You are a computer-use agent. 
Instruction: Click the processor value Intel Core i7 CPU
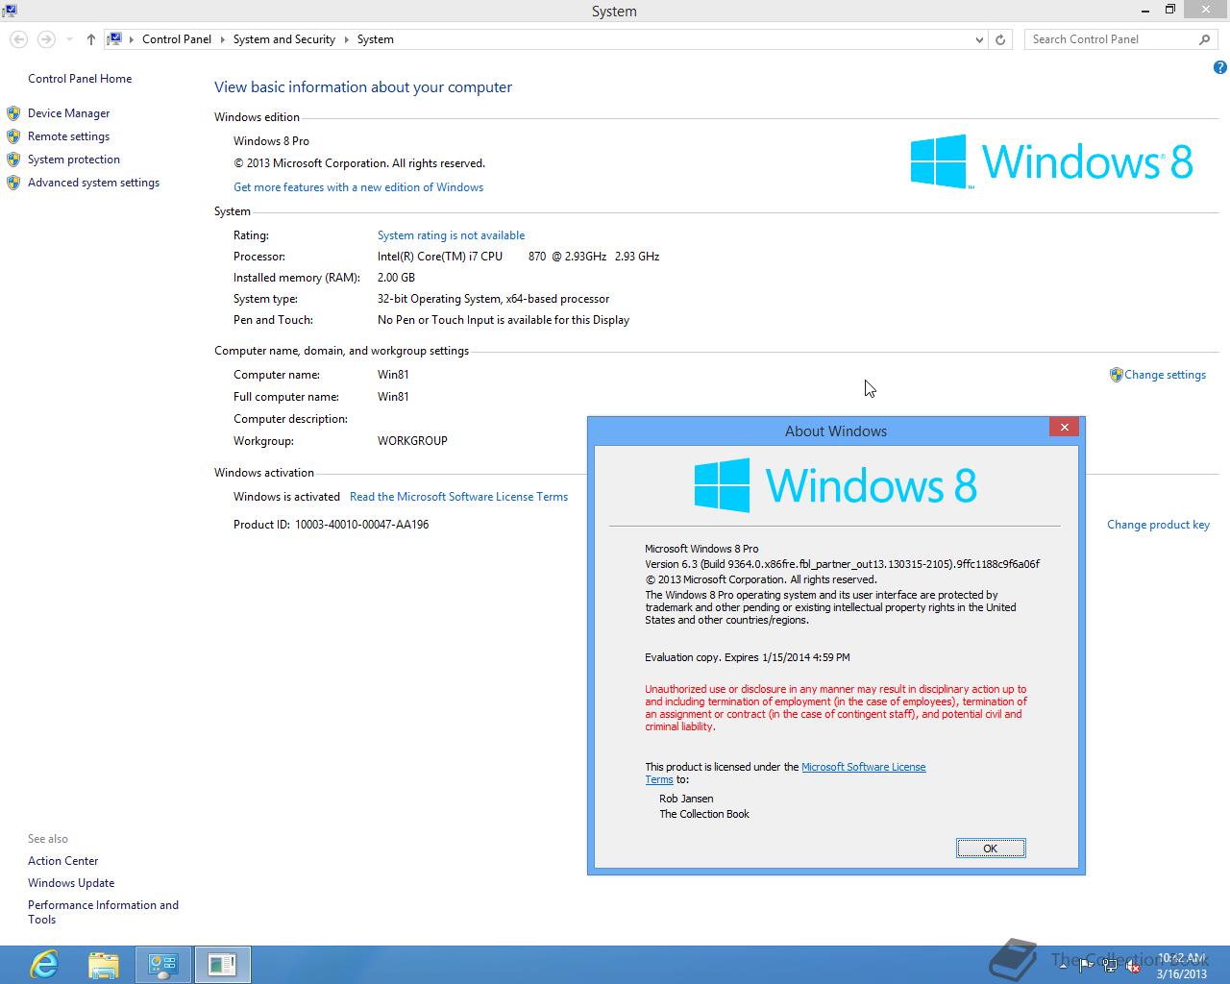point(518,257)
